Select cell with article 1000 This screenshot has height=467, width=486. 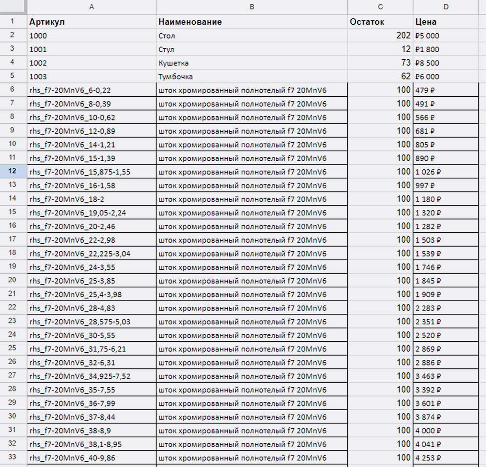92,35
